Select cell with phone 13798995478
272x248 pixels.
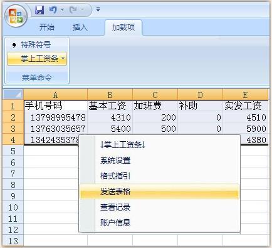[56, 117]
